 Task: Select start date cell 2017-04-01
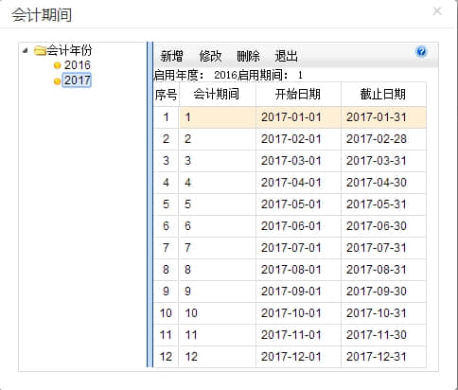point(298,183)
